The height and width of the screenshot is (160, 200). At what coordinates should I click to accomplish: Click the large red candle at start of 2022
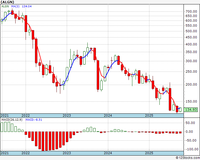(x=26, y=23)
